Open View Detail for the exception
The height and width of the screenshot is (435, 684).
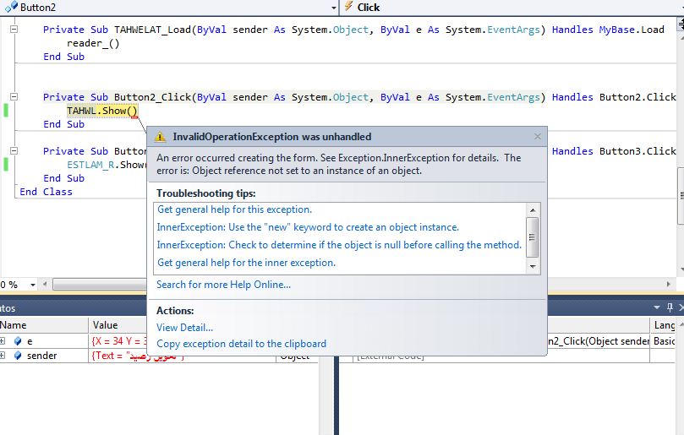click(x=184, y=328)
